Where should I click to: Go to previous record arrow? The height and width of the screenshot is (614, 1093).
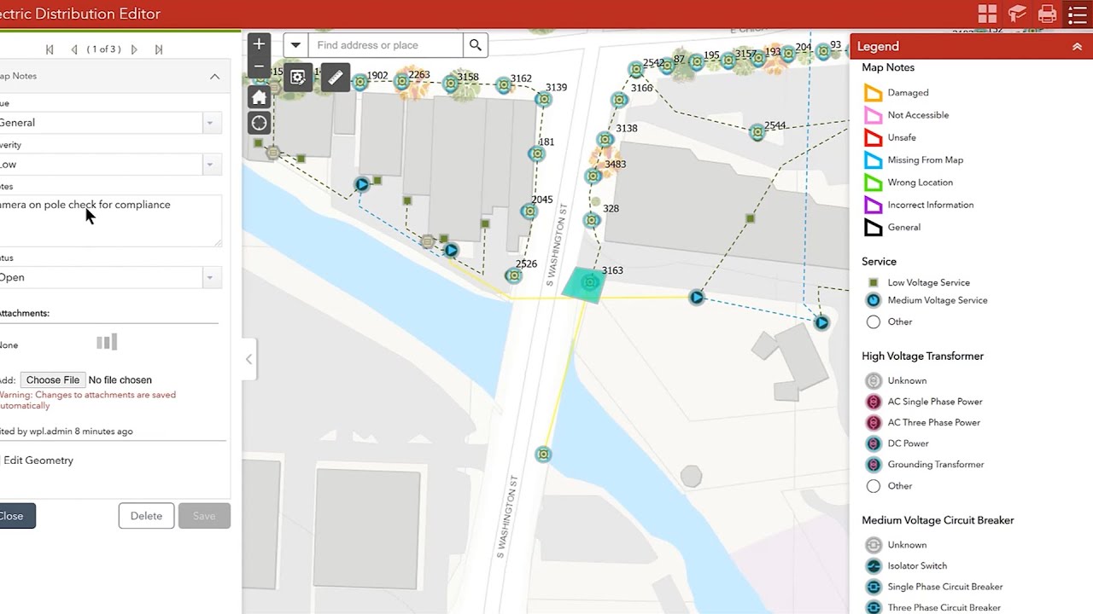(x=74, y=49)
